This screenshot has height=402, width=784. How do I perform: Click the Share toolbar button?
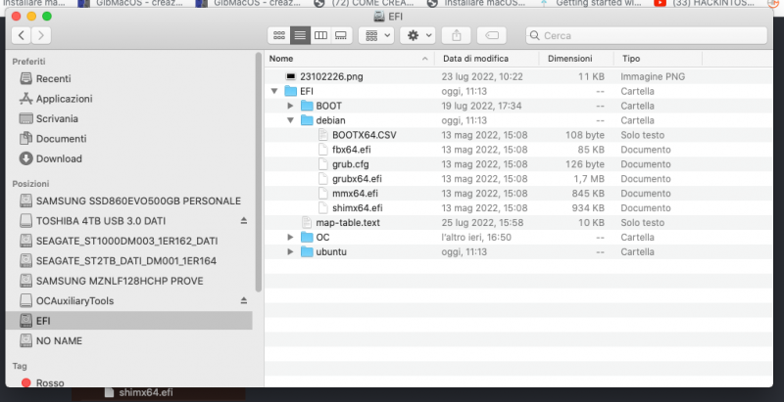pyautogui.click(x=458, y=35)
